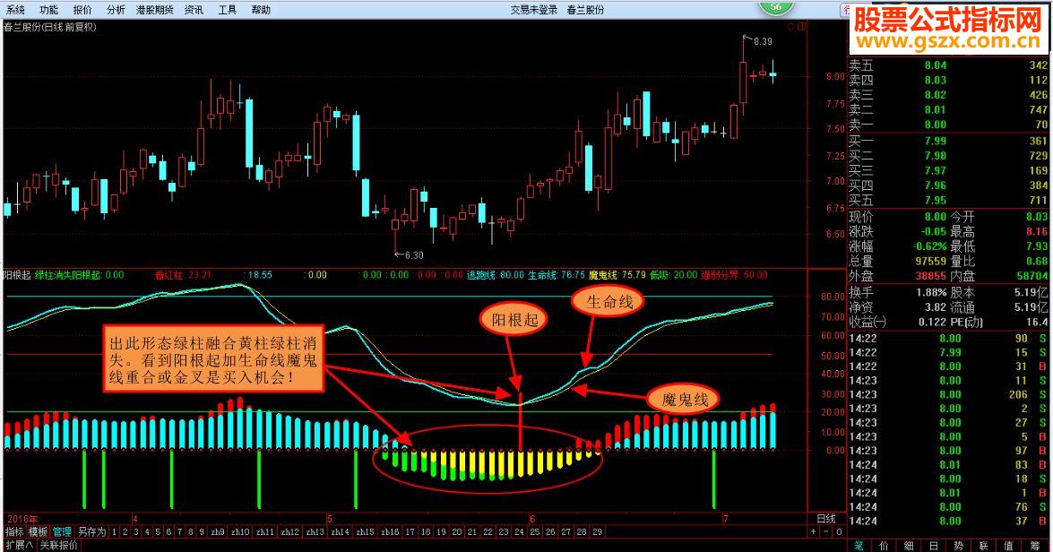Expand the 扩展 panel
The image size is (1053, 552).
(x=18, y=545)
